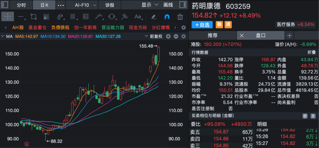Toggle the 手 unit button
The width and height of the screenshot is (319, 148).
point(305,116)
